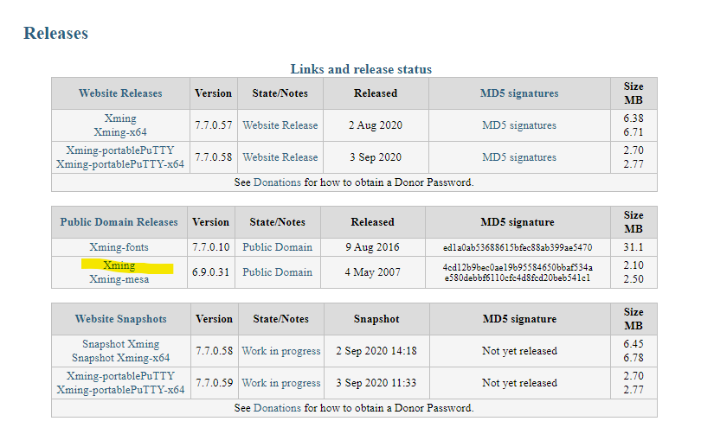Click the 'Links and release status' caption
The width and height of the screenshot is (701, 434).
[361, 69]
